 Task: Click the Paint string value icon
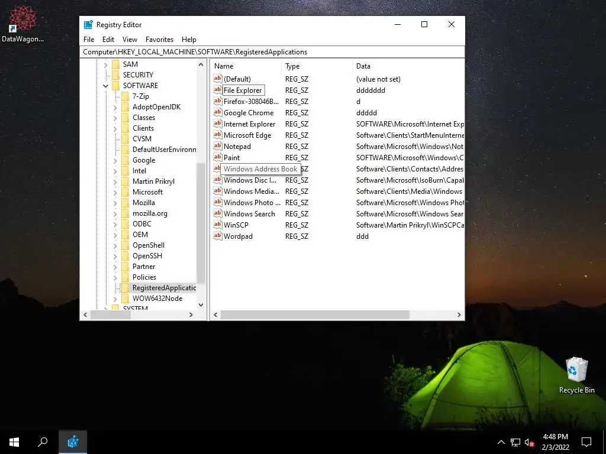[218, 157]
